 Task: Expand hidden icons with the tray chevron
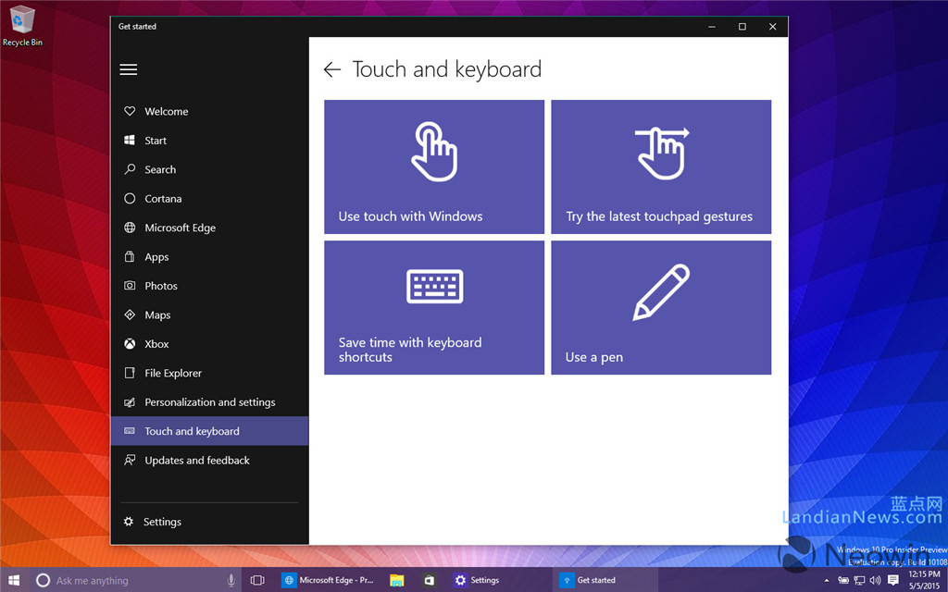click(827, 580)
